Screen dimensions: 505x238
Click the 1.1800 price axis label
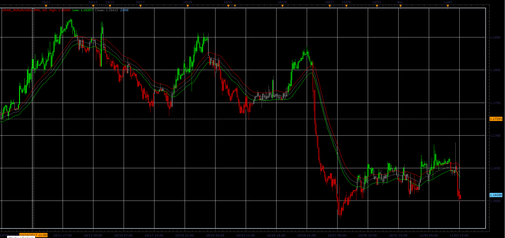495,70
